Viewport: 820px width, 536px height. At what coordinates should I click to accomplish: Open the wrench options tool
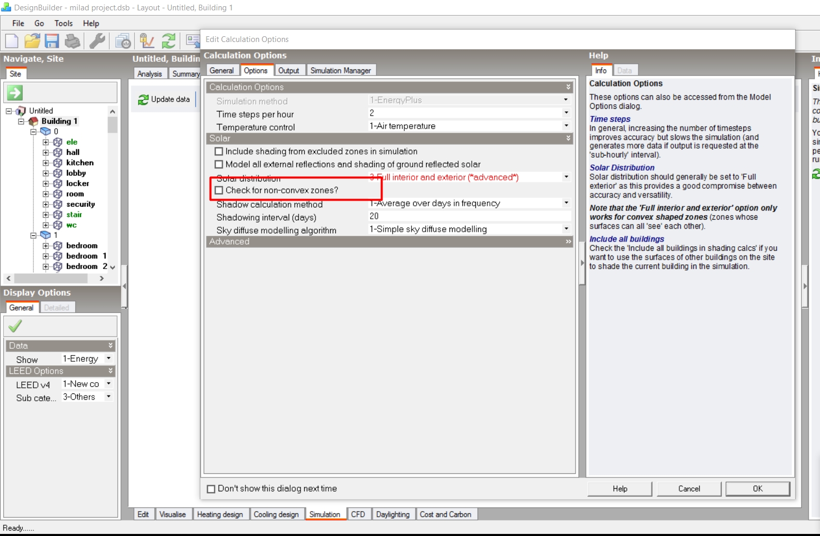click(97, 41)
